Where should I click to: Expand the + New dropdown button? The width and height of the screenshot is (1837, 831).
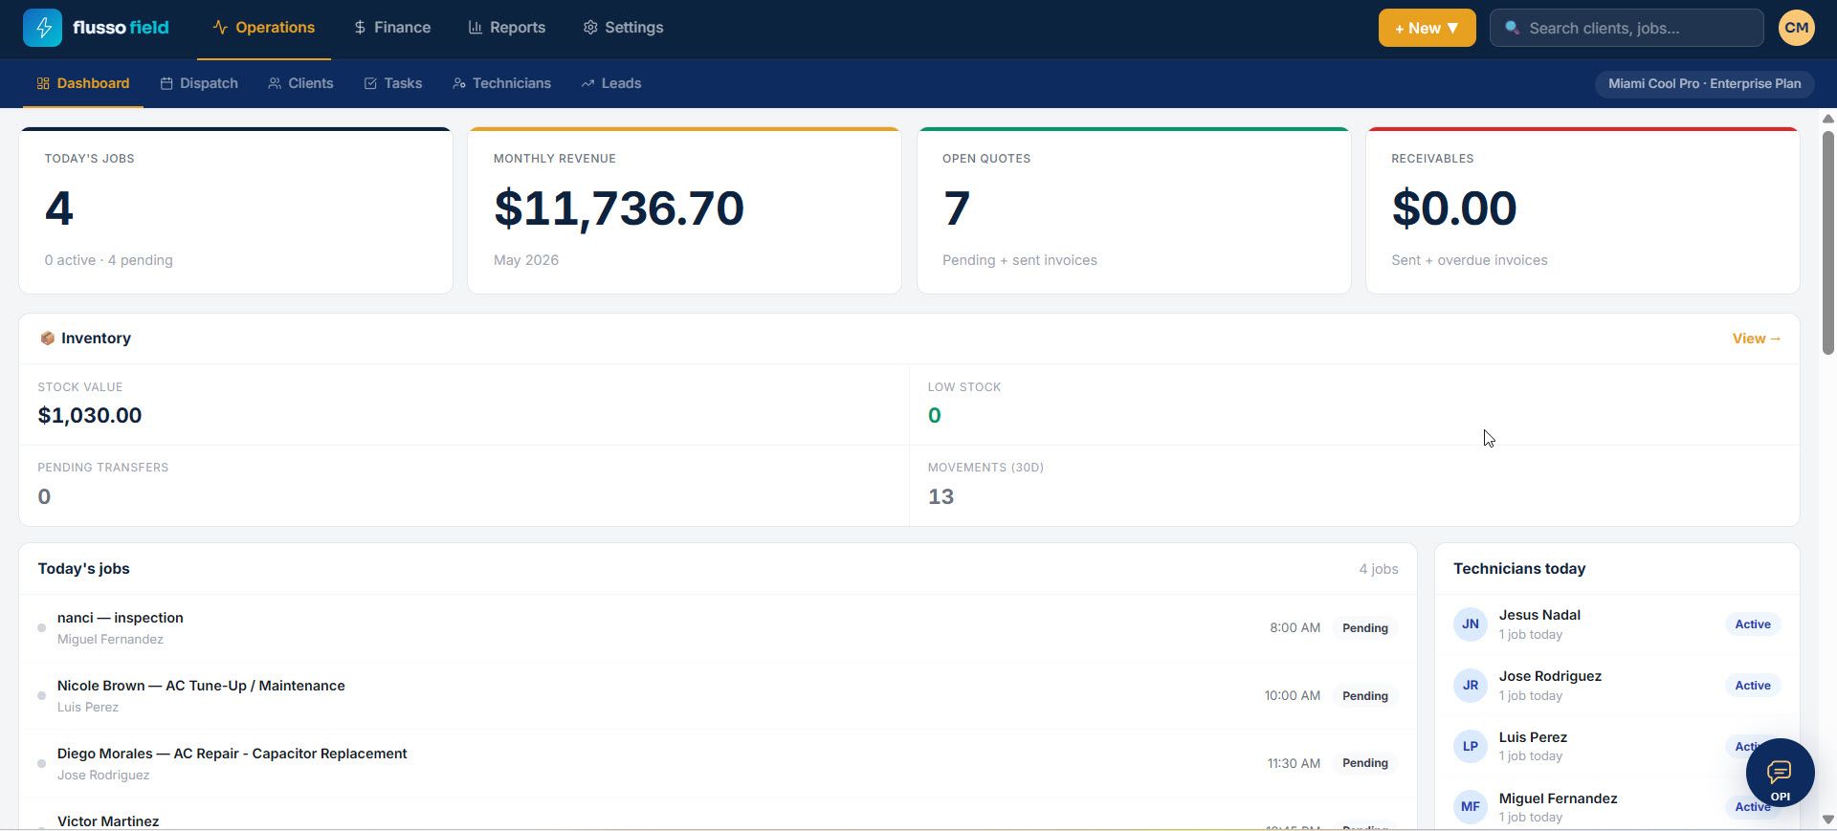coord(1427,28)
